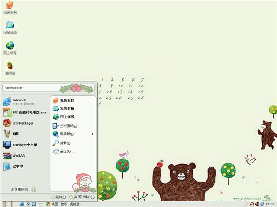Click the 记事本 notepad icon
Image resolution: width=277 pixels, height=207 pixels.
pyautogui.click(x=7, y=166)
